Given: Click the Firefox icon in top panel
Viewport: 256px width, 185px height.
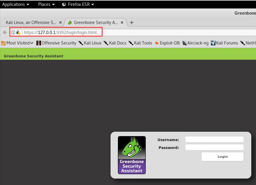Looking at the screenshot, I should click(x=64, y=4).
